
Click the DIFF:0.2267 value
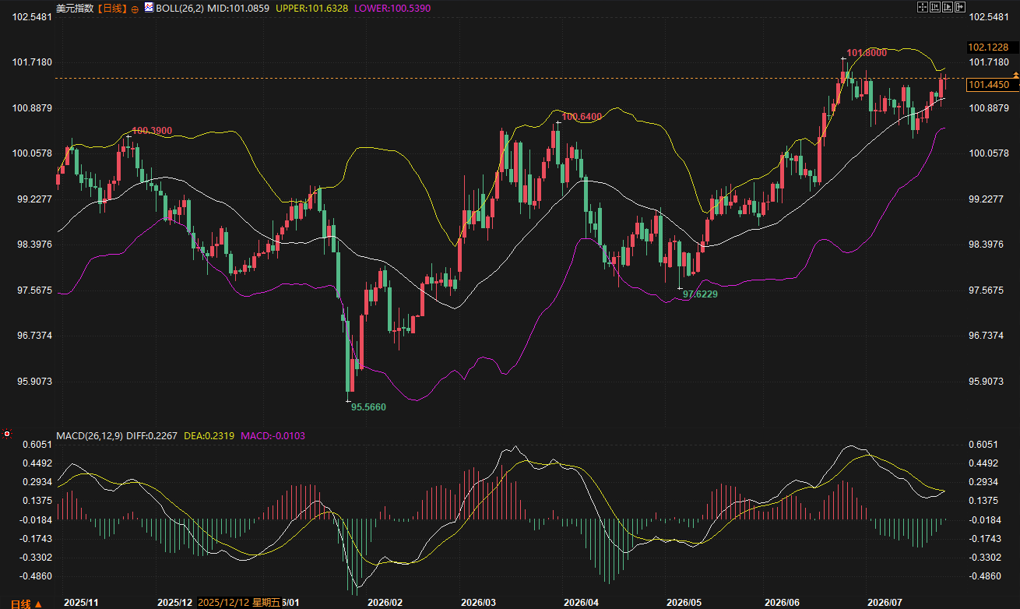[153, 435]
